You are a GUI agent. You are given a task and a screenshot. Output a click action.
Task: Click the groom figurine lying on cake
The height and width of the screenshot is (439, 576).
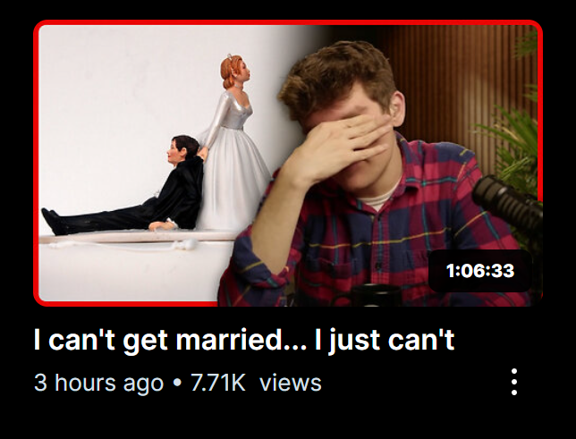tap(123, 185)
